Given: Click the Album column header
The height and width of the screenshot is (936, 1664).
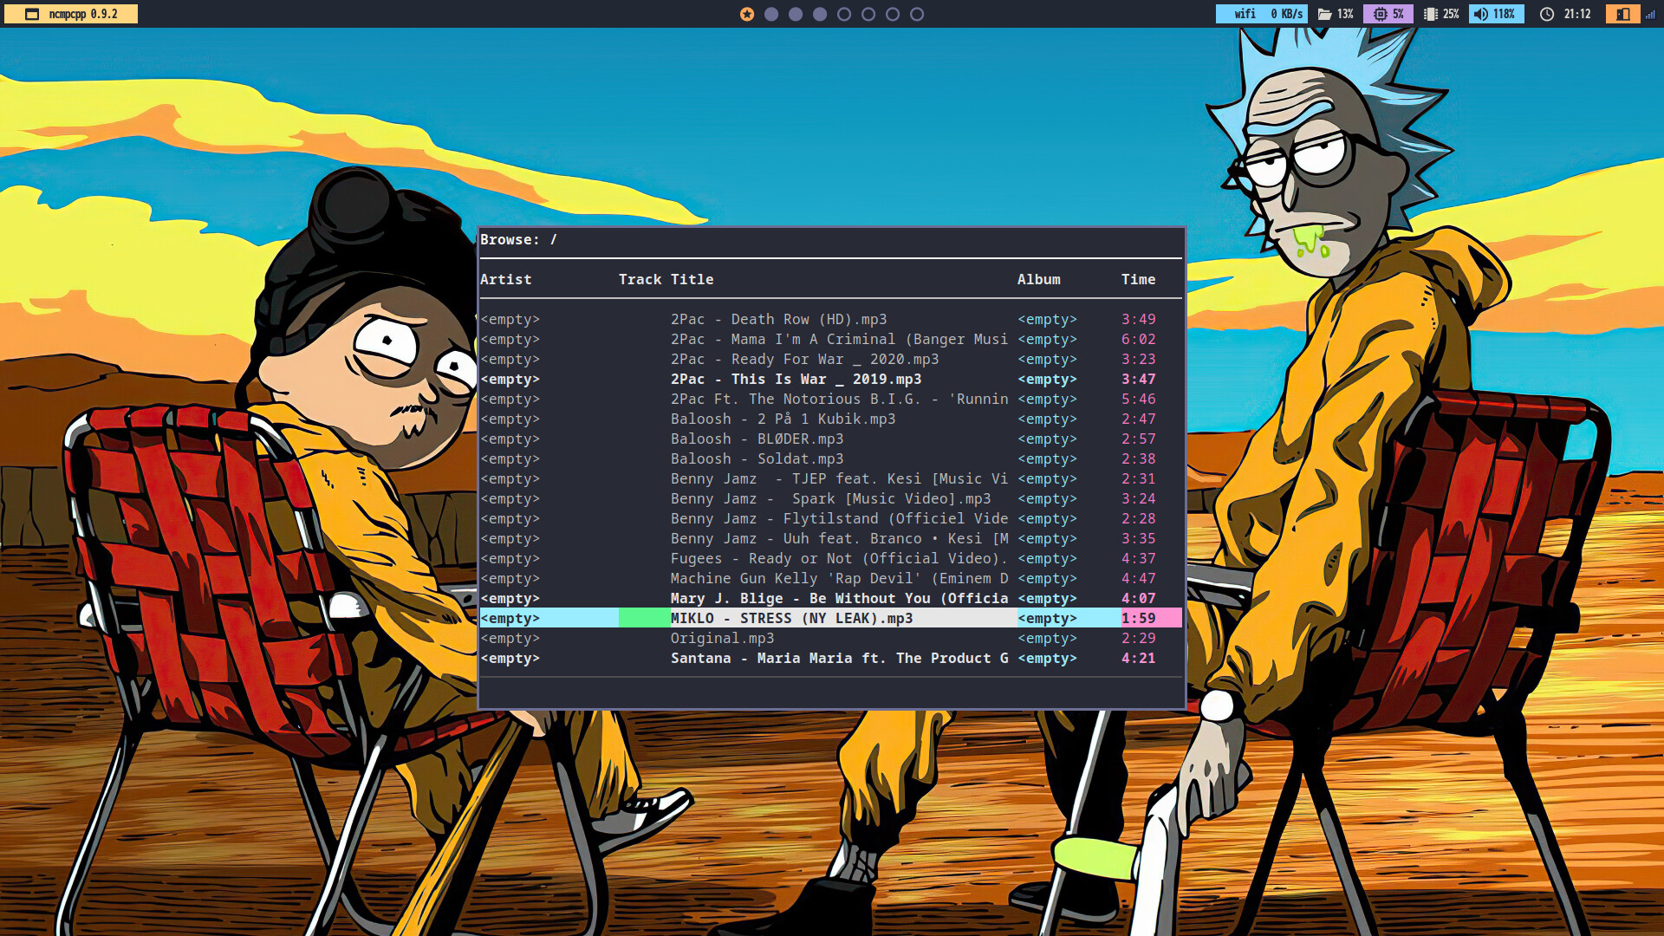Looking at the screenshot, I should (x=1039, y=279).
